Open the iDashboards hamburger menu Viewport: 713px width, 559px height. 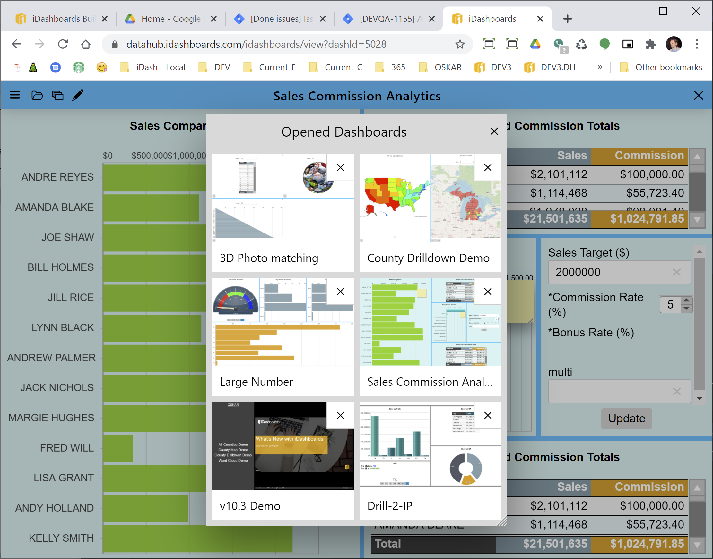[15, 95]
